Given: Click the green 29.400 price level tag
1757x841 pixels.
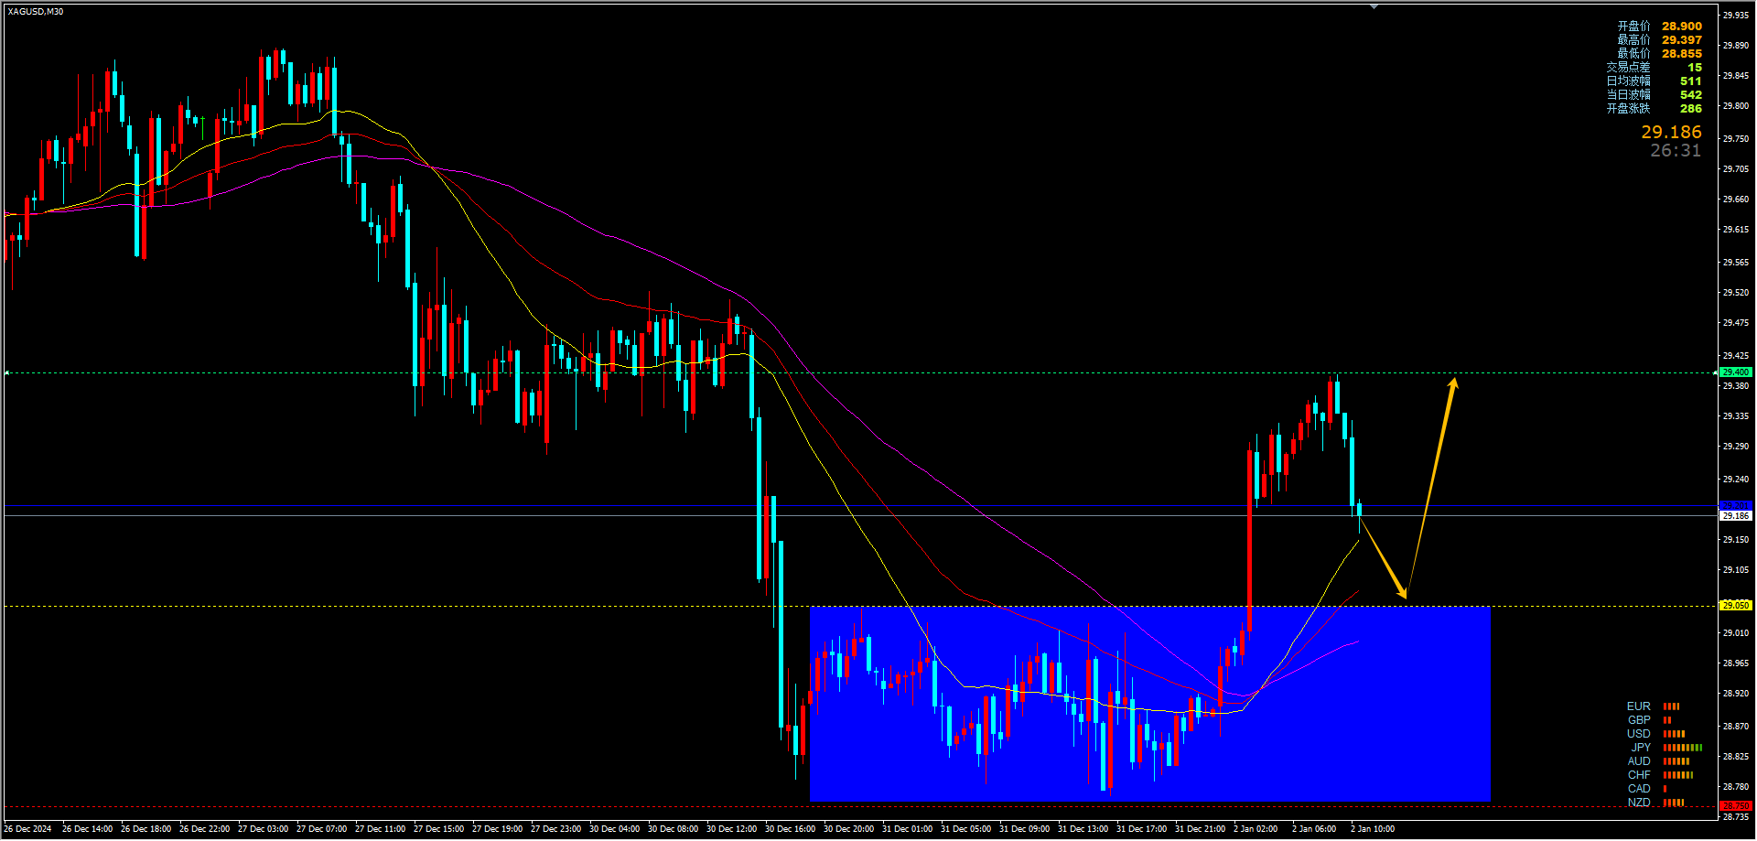Looking at the screenshot, I should [x=1735, y=372].
